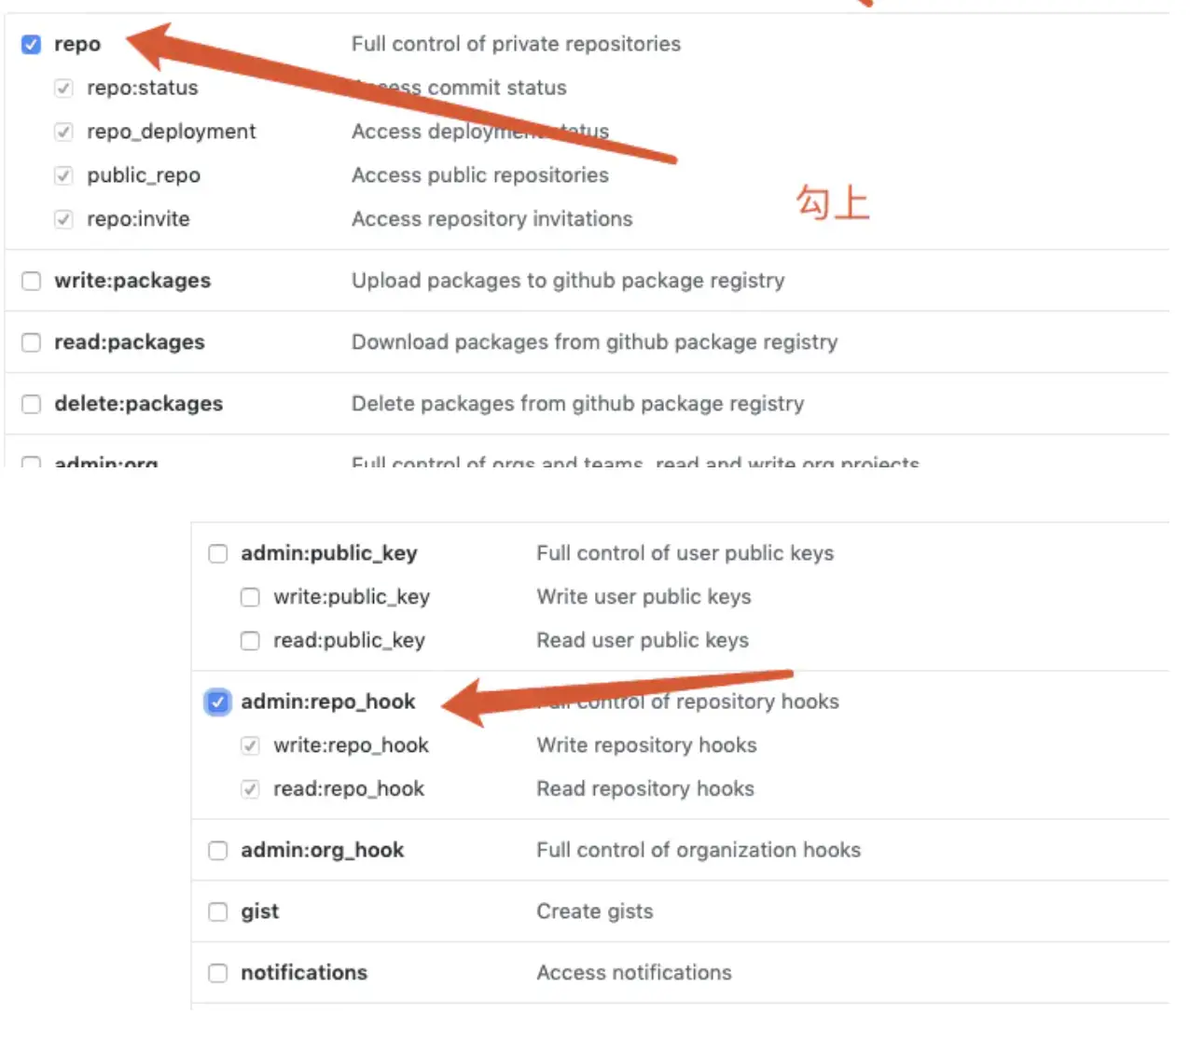Enable the write:packages scope
Viewport: 1190px width, 1043px height.
(32, 281)
